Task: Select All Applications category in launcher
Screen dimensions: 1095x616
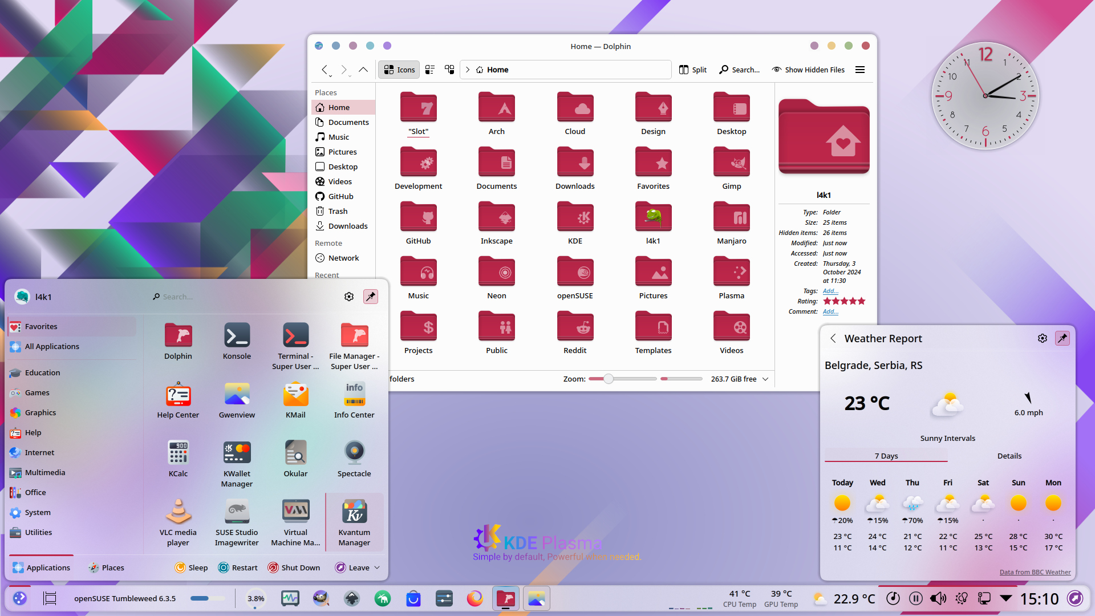Action: [72, 346]
